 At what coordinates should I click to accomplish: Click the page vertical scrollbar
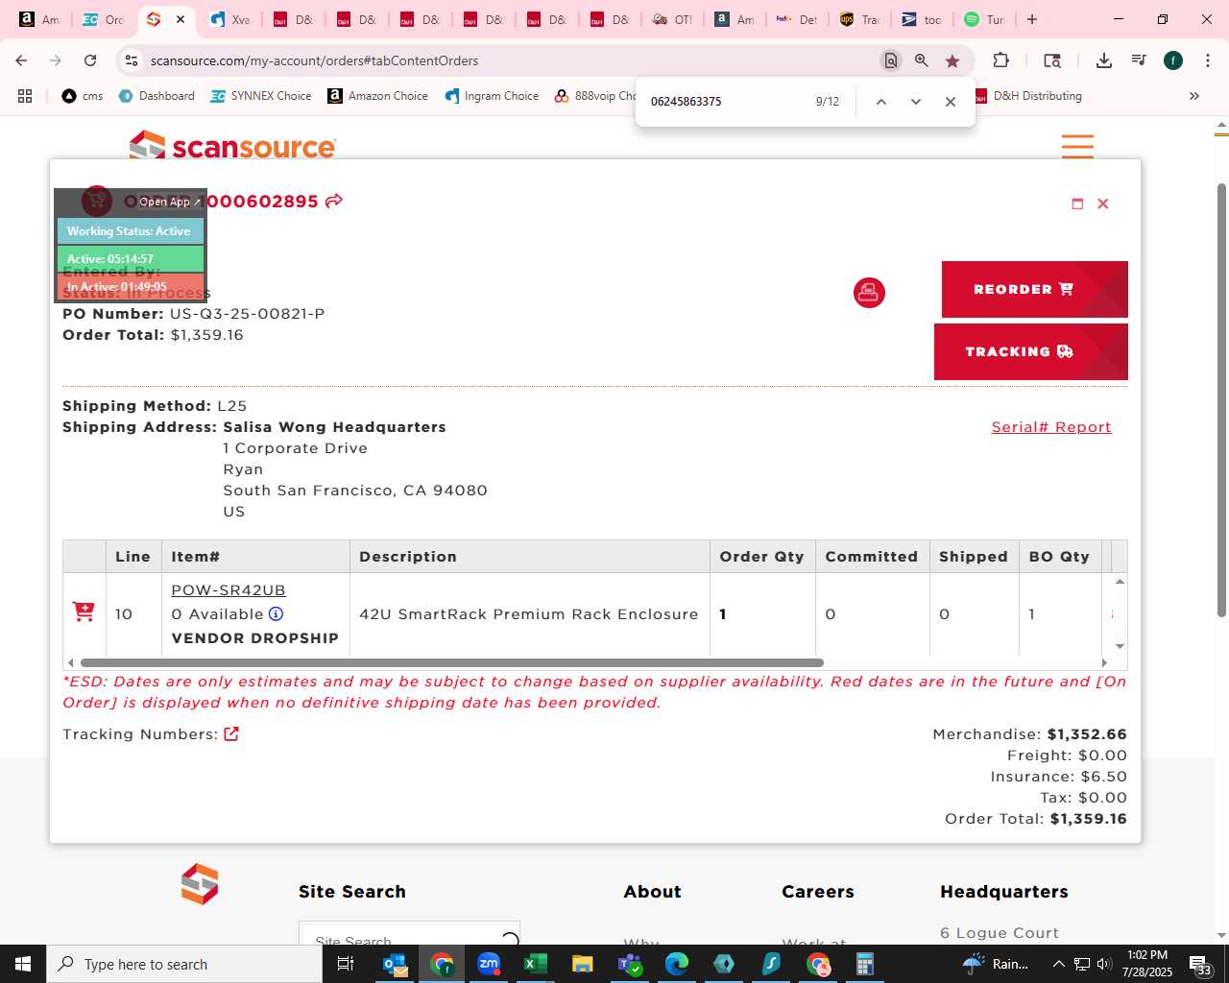click(1221, 398)
